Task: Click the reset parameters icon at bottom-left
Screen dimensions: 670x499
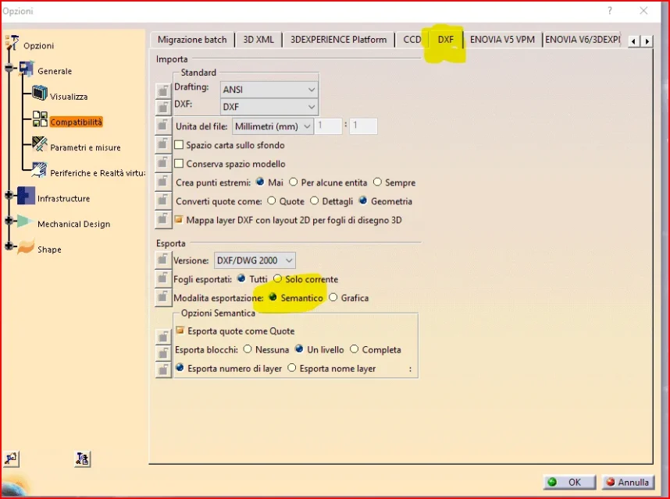Action: [12, 458]
